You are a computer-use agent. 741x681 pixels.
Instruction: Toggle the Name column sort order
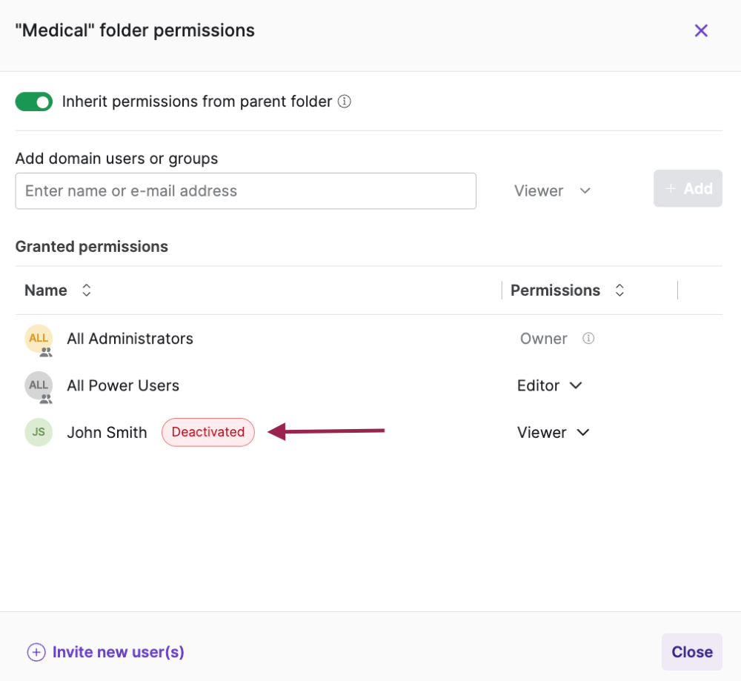(86, 290)
